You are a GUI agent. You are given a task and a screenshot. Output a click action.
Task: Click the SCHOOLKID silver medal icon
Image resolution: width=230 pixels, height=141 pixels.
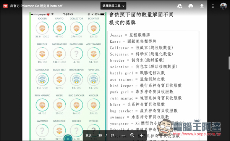pos(42,79)
